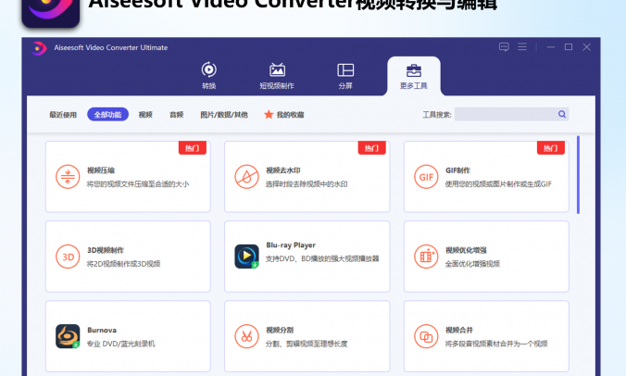Click the search magnifier icon
Screen dimensions: 626x376
[x=562, y=114]
